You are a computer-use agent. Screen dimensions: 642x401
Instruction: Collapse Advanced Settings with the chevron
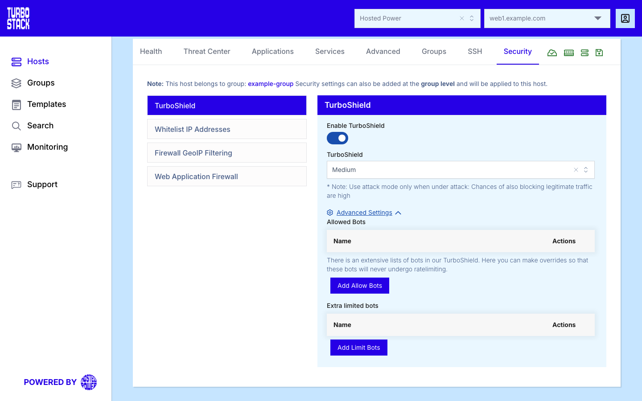pyautogui.click(x=398, y=213)
